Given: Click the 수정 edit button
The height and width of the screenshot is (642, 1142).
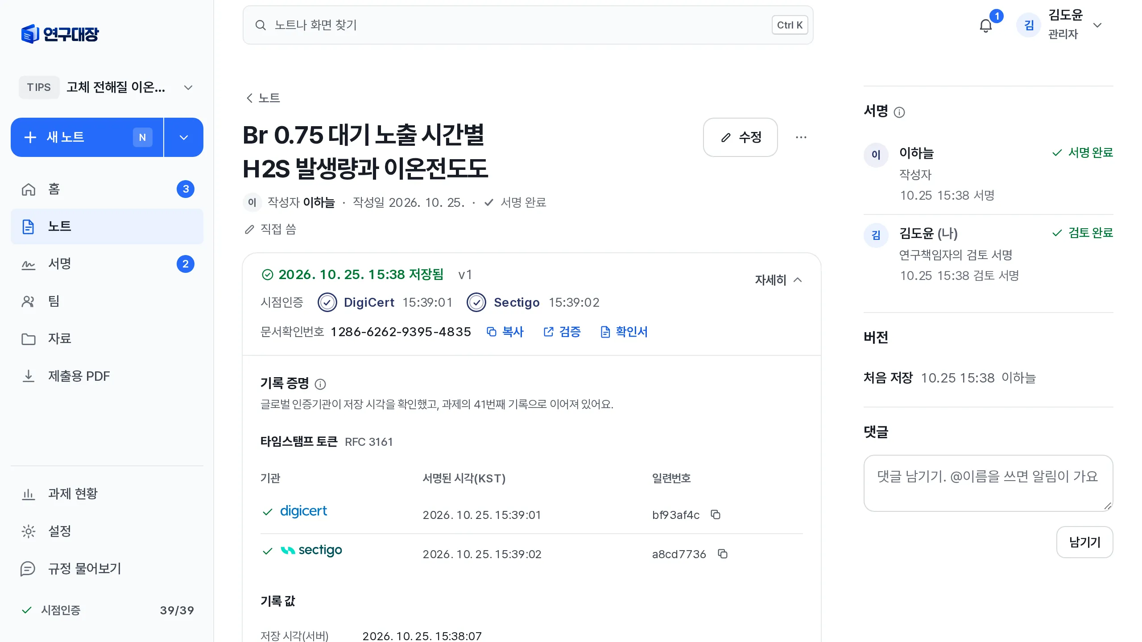Looking at the screenshot, I should (x=741, y=137).
